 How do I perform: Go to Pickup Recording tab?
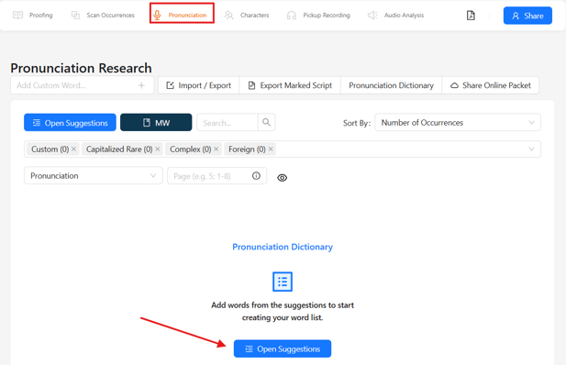[318, 16]
